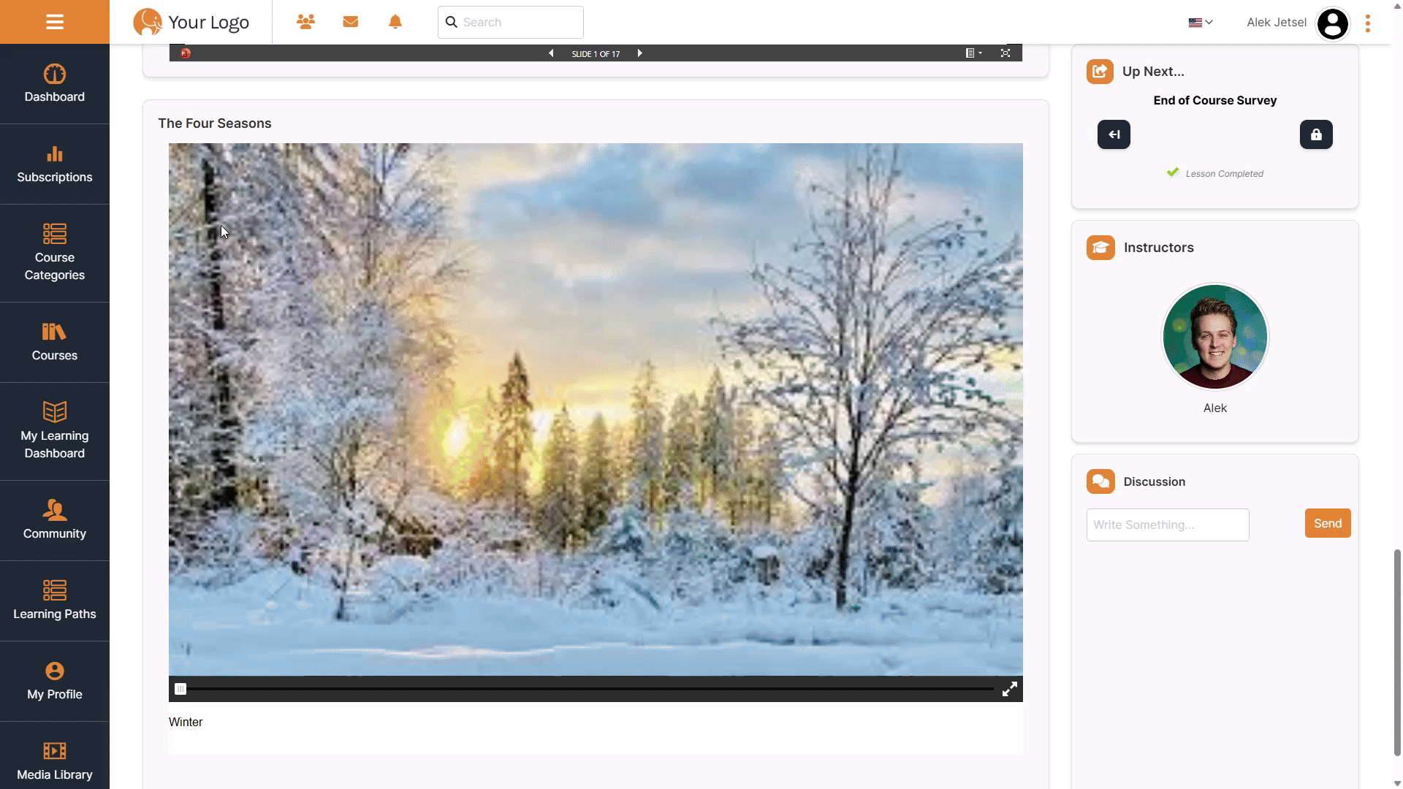Open the user avatar profile icon

1332,23
